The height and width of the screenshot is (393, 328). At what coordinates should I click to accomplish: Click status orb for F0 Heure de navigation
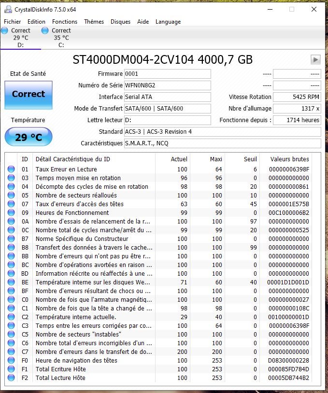11,360
